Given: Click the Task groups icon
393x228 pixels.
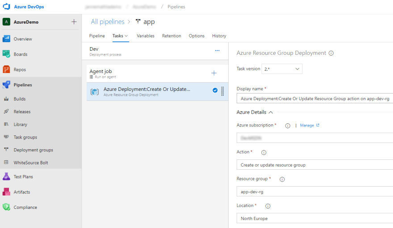Looking at the screenshot, I should pos(6,137).
